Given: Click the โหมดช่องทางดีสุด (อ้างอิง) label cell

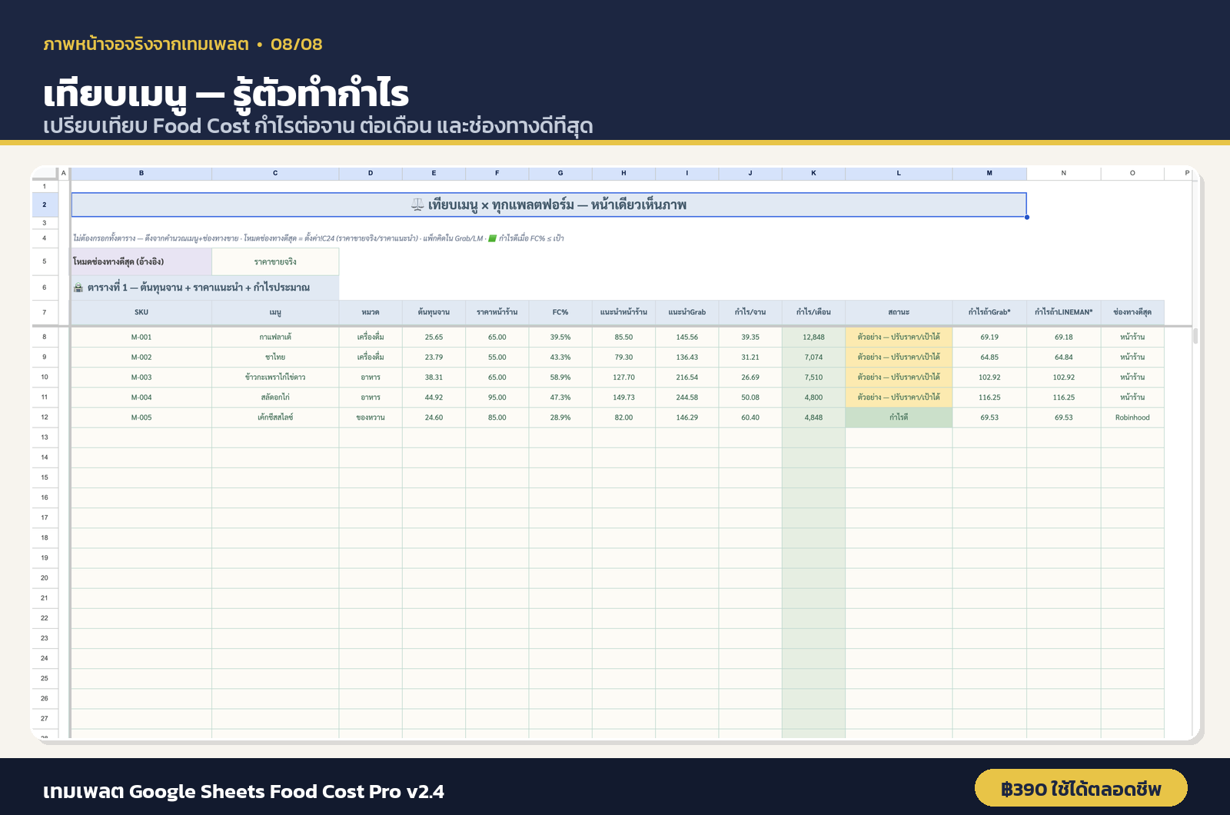Looking at the screenshot, I should [x=141, y=261].
